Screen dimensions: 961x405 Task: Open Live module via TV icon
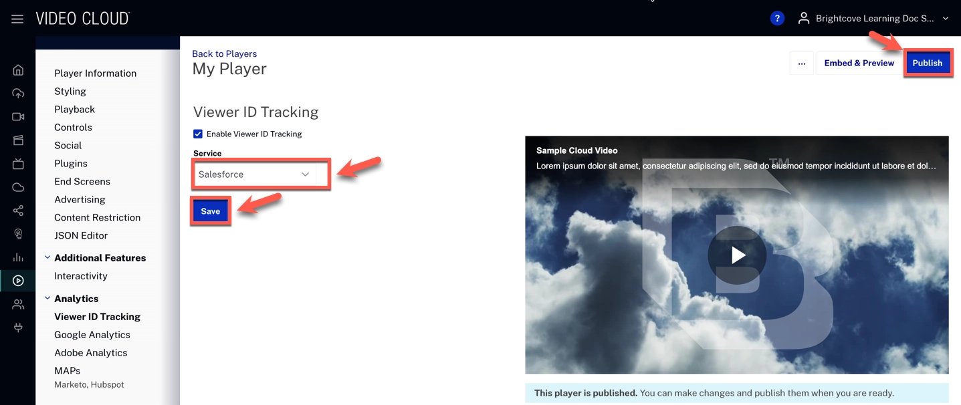(x=18, y=164)
